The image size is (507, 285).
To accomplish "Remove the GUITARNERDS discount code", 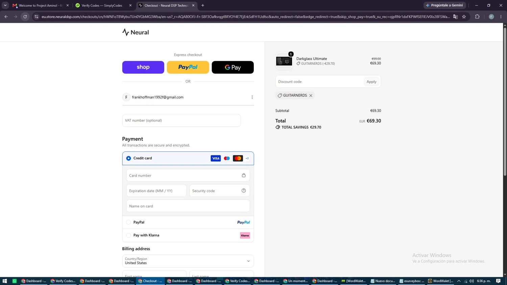I will (311, 96).
